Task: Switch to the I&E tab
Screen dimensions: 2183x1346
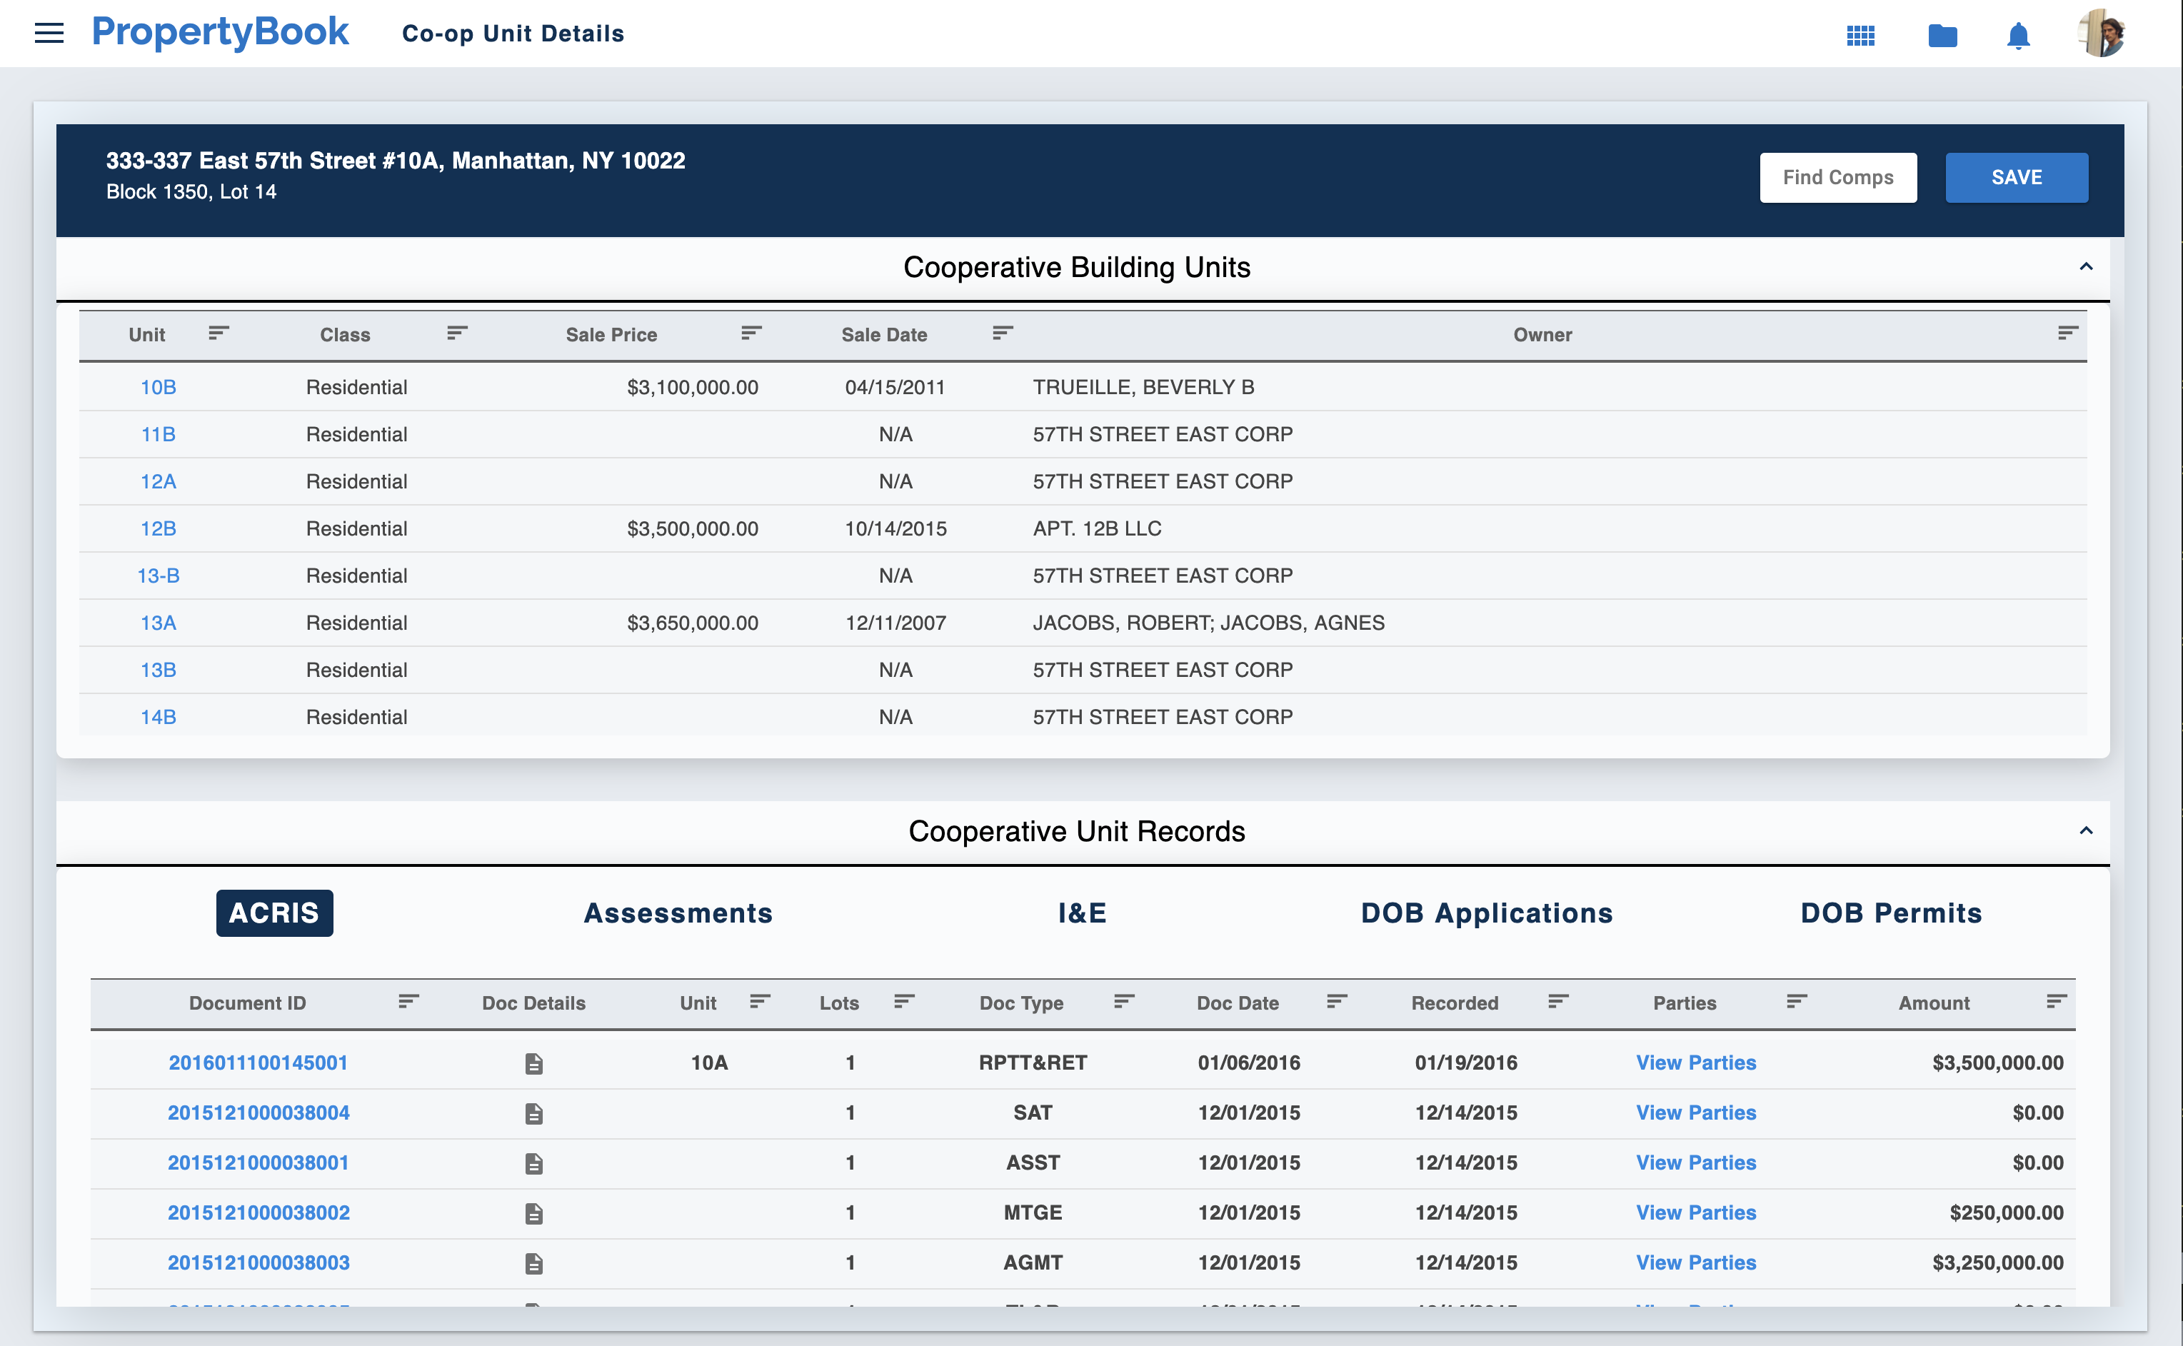Action: pyautogui.click(x=1083, y=913)
